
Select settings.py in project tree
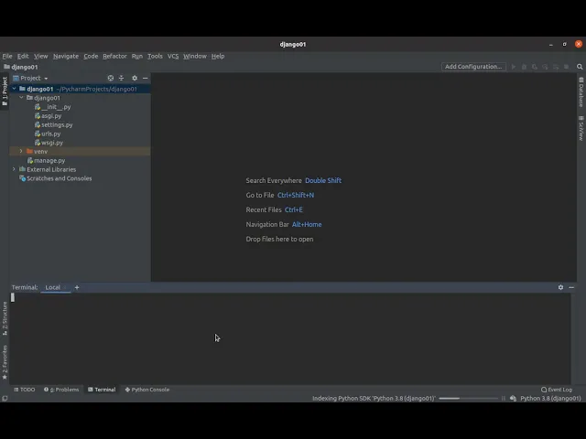tap(54, 124)
